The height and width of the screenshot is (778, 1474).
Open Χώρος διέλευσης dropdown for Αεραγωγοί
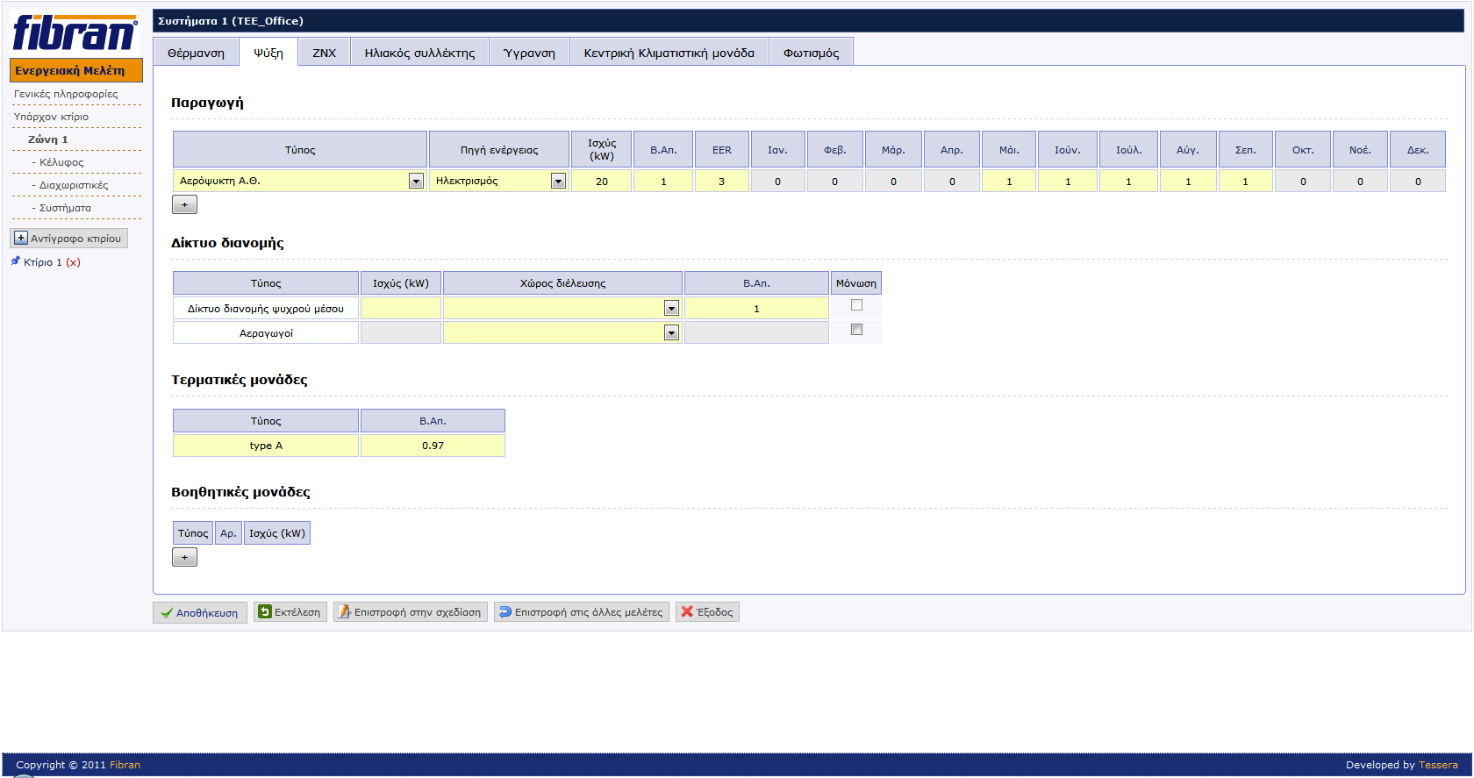671,332
